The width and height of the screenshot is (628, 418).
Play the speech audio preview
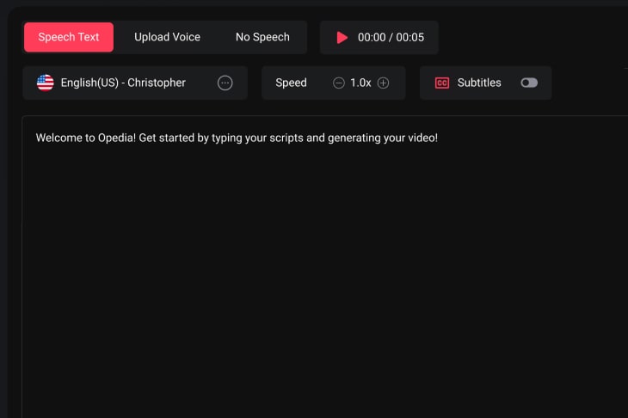(x=342, y=38)
